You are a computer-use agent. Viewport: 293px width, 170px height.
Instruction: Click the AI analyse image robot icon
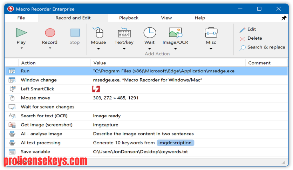coord(12,134)
